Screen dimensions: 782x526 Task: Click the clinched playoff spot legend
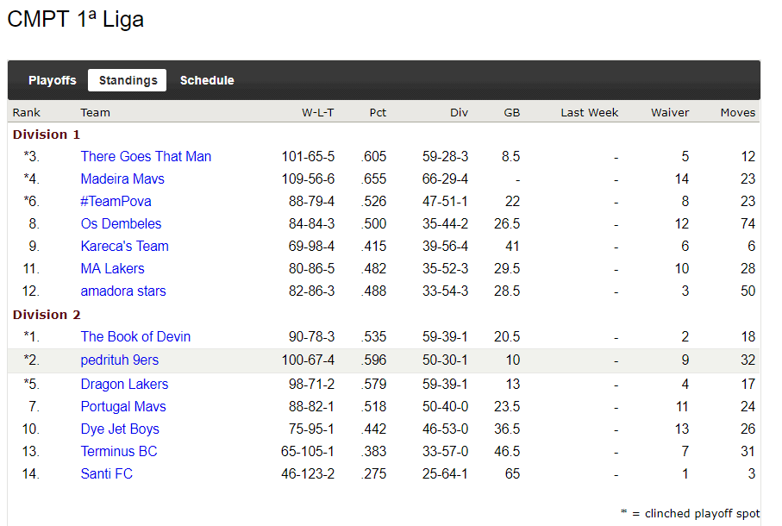[691, 514]
